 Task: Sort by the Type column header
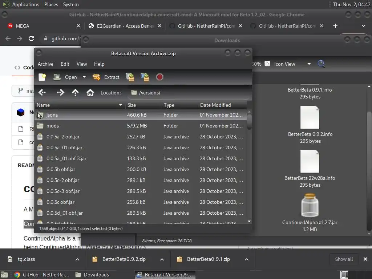coord(180,105)
